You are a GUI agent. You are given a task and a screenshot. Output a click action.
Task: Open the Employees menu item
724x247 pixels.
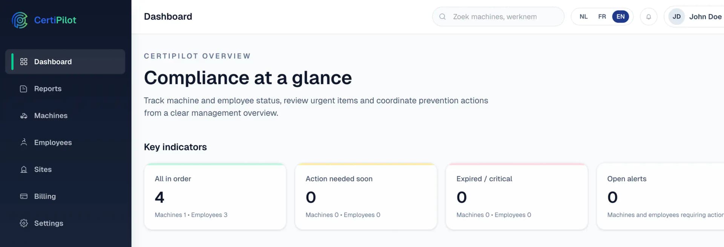[x=53, y=143]
